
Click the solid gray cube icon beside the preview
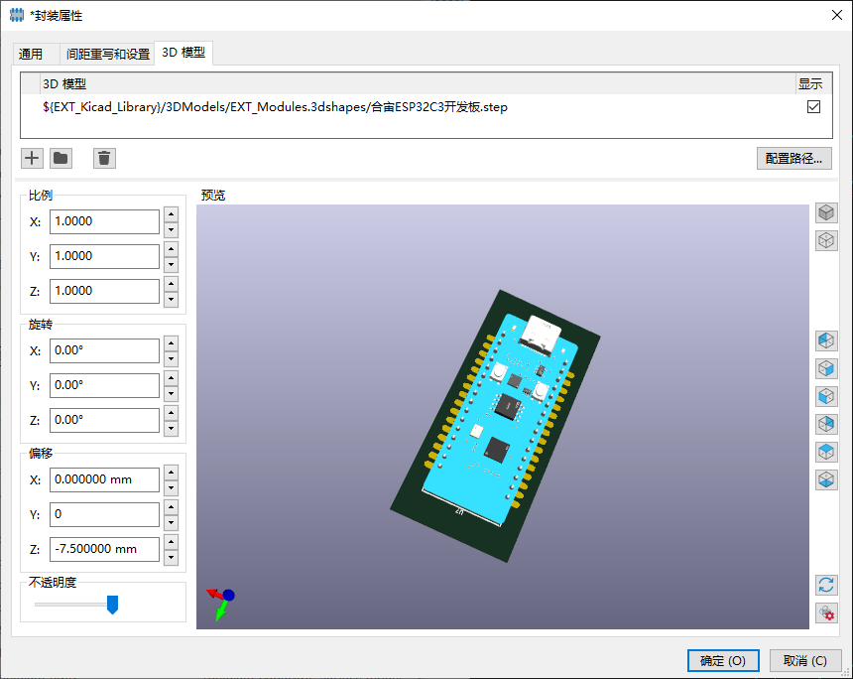pos(826,212)
